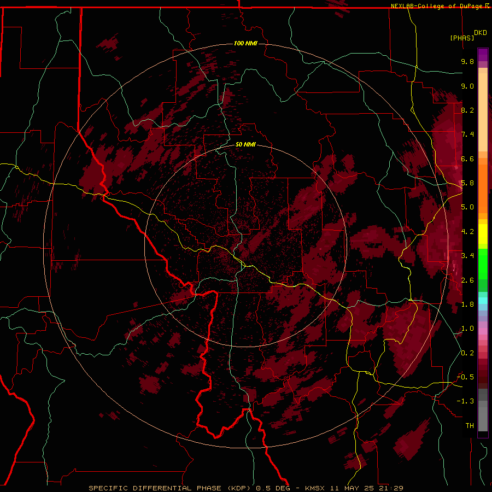492x492 pixels.
Task: Pick the orange segment of color scale
Action: coord(483,188)
